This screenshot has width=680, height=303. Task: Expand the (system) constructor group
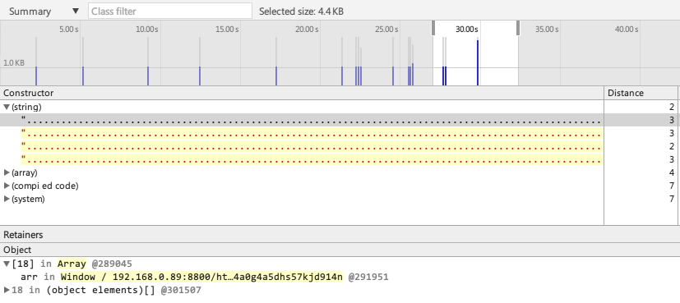(7, 199)
